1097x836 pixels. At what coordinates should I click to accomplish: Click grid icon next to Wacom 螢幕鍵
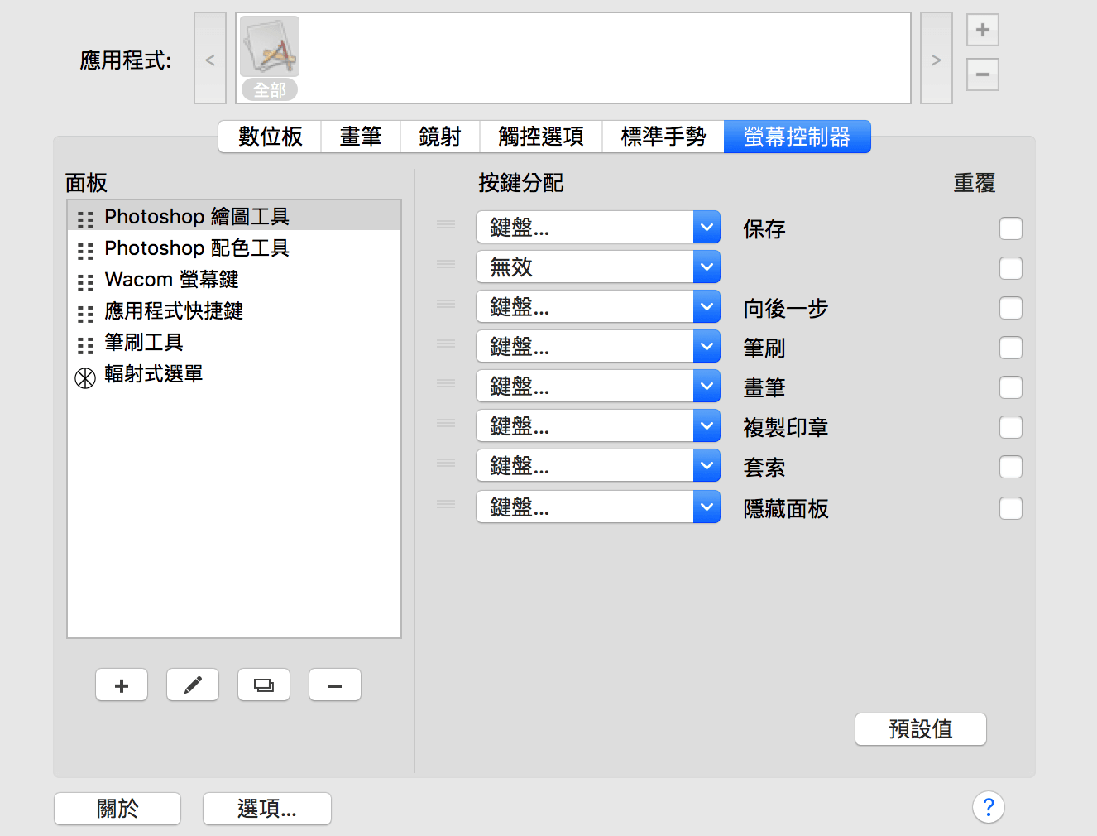coord(85,283)
